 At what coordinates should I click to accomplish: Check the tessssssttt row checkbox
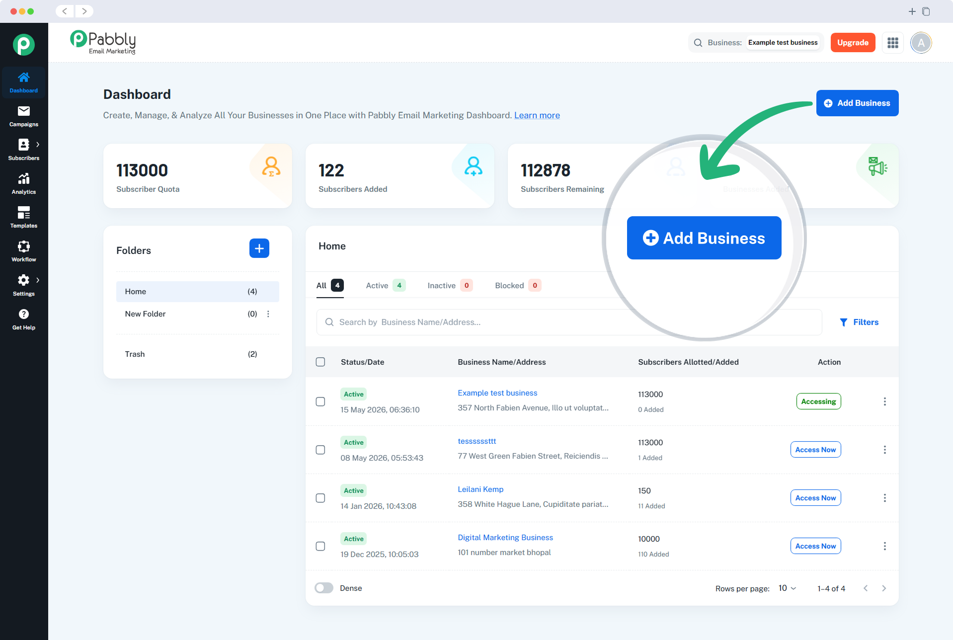pos(320,450)
